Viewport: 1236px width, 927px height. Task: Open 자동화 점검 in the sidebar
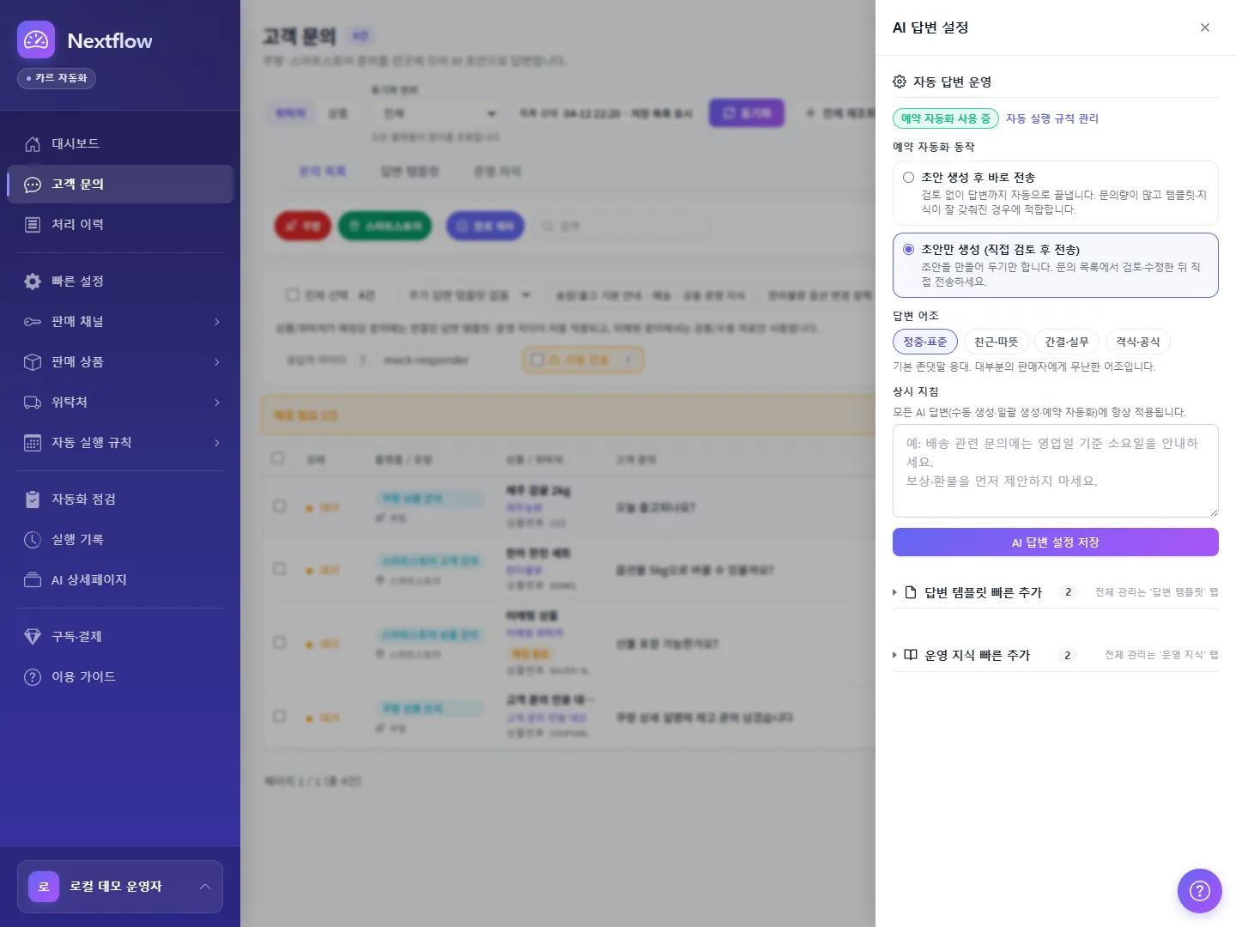(x=120, y=500)
